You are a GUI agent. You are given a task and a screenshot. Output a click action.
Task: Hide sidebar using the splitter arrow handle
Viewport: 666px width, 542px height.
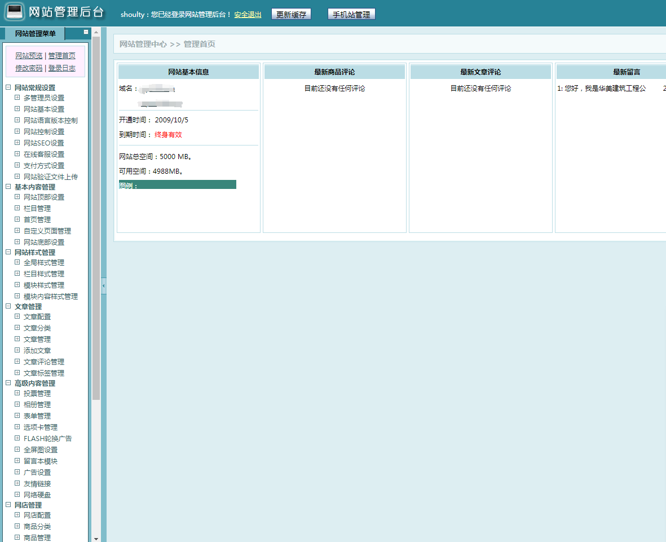tap(103, 286)
